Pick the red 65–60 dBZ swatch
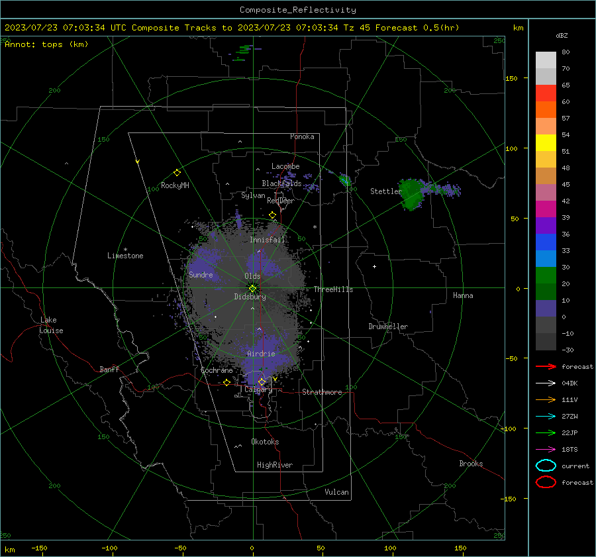The height and width of the screenshot is (557, 596). coord(546,93)
